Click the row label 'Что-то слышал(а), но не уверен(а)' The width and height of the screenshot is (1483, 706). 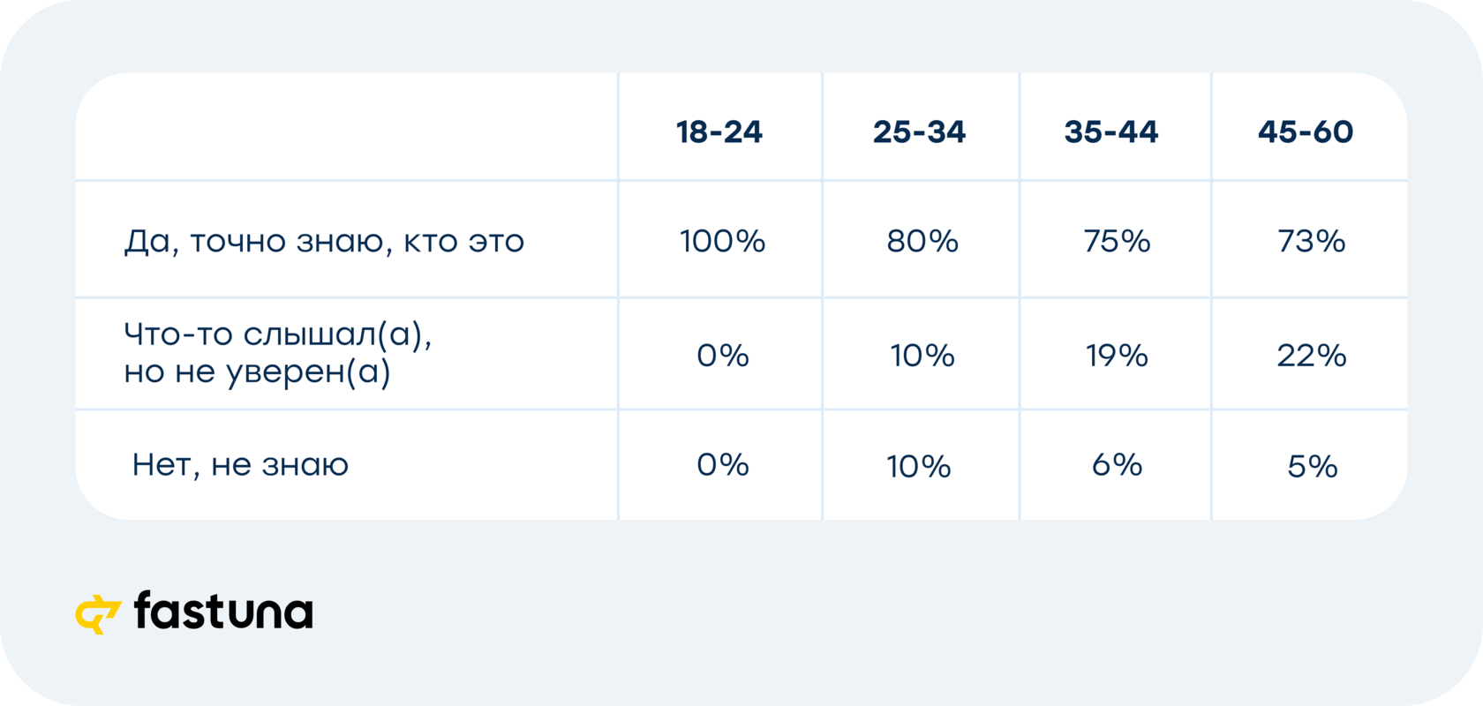[x=278, y=353]
